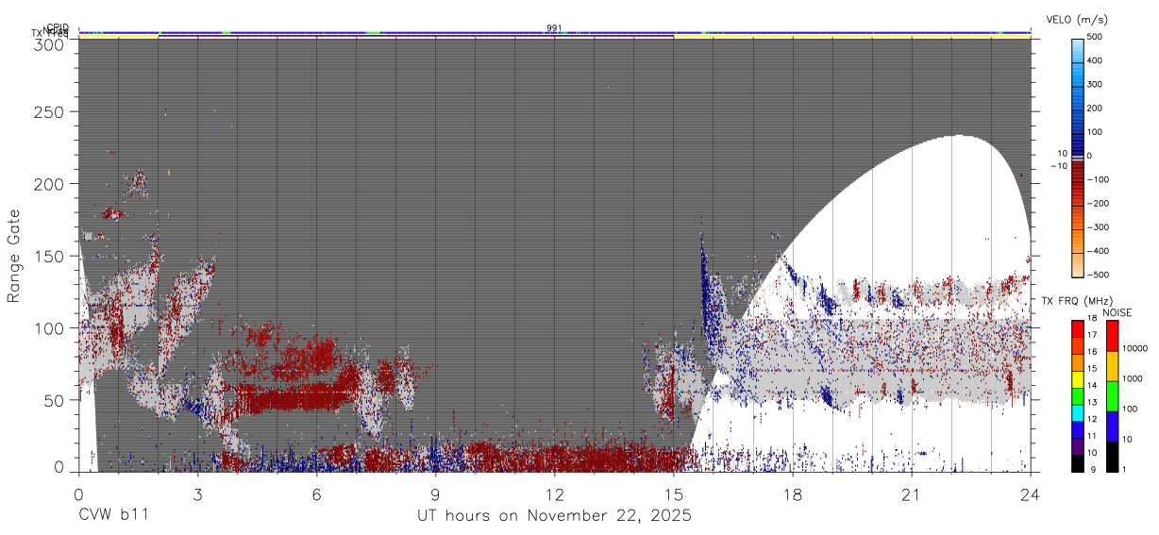Select the red top swatch in NOISE legend
Screen dimensions: 1159x535
1112,336
